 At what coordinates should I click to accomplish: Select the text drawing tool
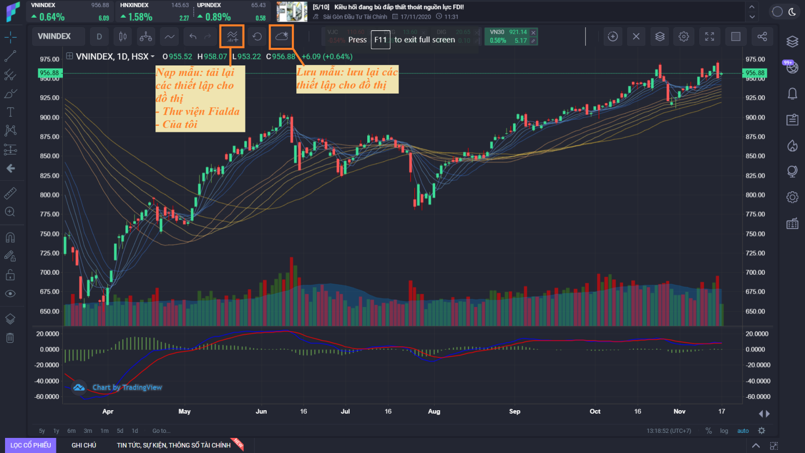[x=10, y=112]
